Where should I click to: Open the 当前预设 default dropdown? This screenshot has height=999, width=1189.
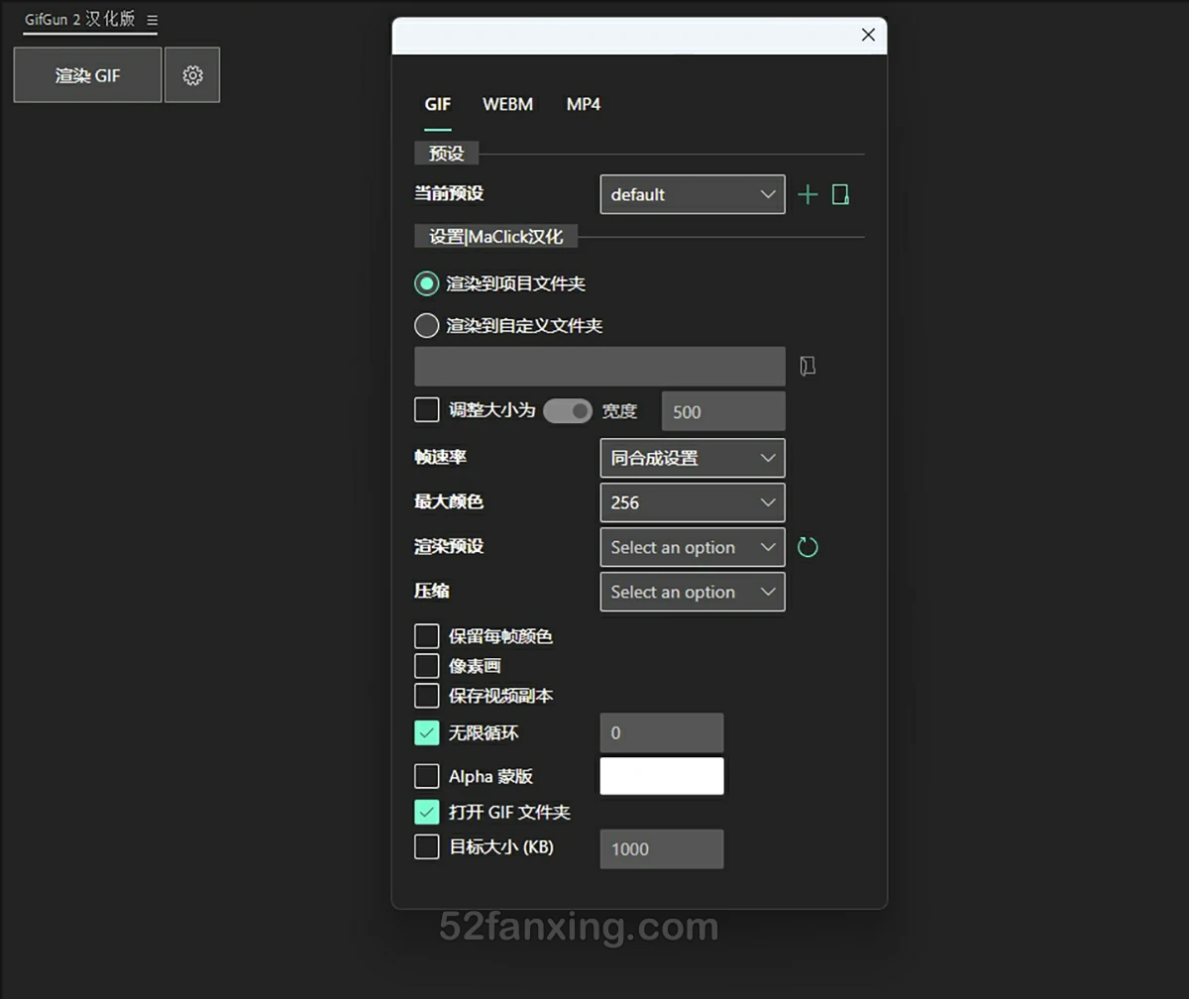click(693, 194)
